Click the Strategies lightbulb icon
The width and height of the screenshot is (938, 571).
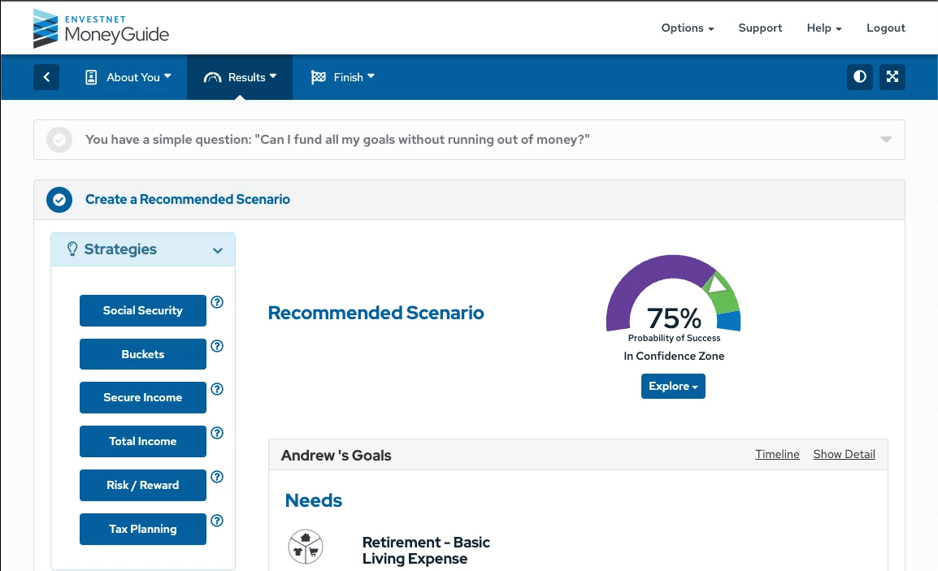(72, 249)
